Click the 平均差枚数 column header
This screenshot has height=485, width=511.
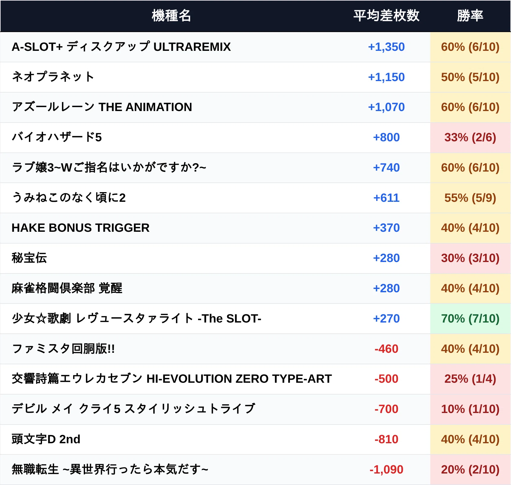tap(386, 16)
